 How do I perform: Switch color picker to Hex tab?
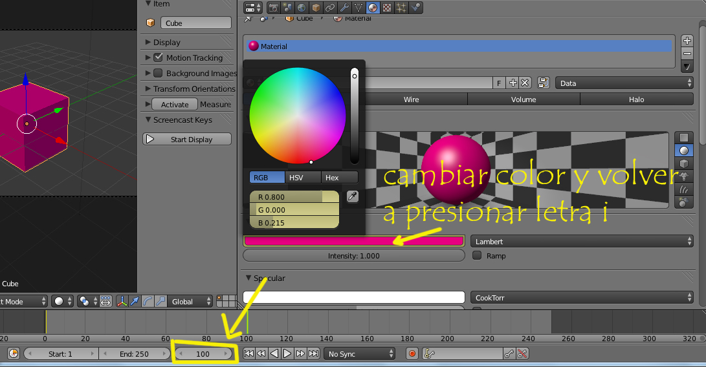(340, 178)
